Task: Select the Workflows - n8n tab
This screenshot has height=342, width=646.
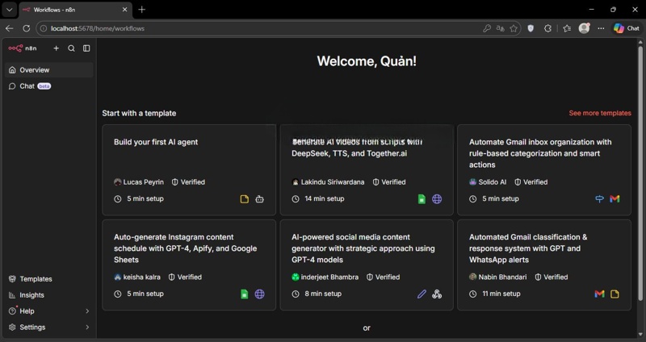Action: (x=75, y=10)
